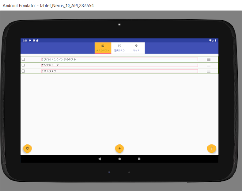The image size is (242, 191).
Task: Tap the Android back navigation triangle
Action: pos(100,159)
